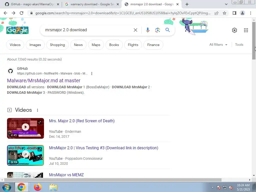Search by image with Lens icon

[x=157, y=30]
